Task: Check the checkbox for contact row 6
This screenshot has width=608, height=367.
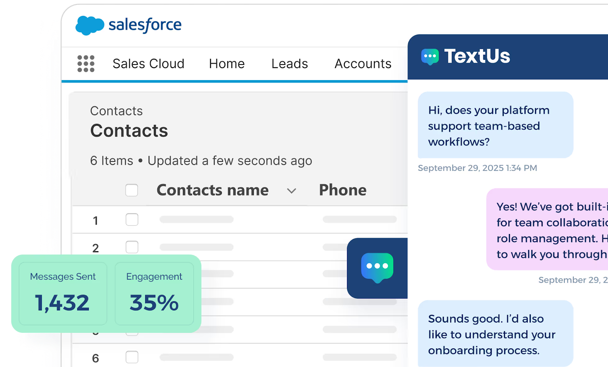Action: (131, 357)
